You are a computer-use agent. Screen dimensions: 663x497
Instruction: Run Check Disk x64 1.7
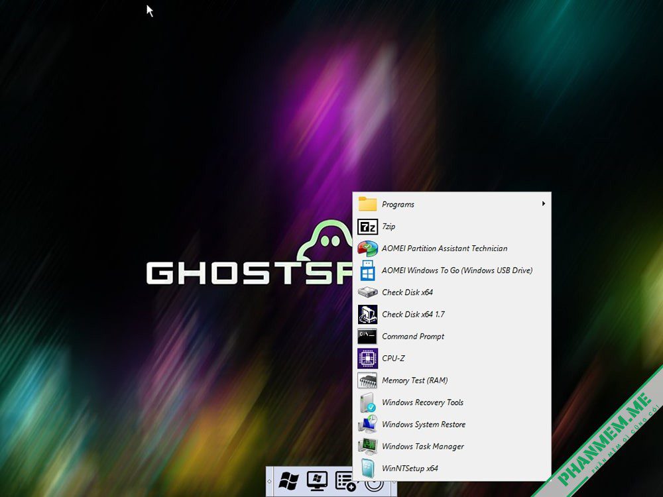(452, 314)
